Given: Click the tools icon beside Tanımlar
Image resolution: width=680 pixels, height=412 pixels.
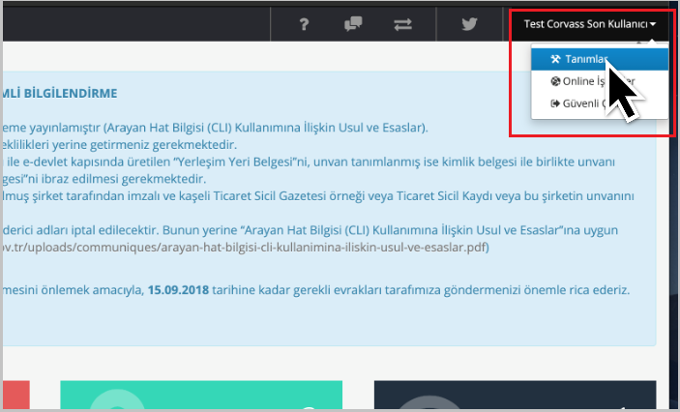Looking at the screenshot, I should tap(555, 59).
